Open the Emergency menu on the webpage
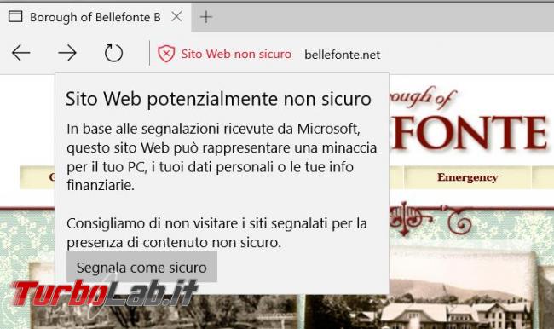 (467, 177)
